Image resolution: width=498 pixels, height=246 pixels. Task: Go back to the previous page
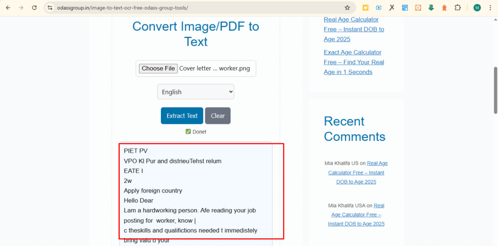pyautogui.click(x=8, y=8)
